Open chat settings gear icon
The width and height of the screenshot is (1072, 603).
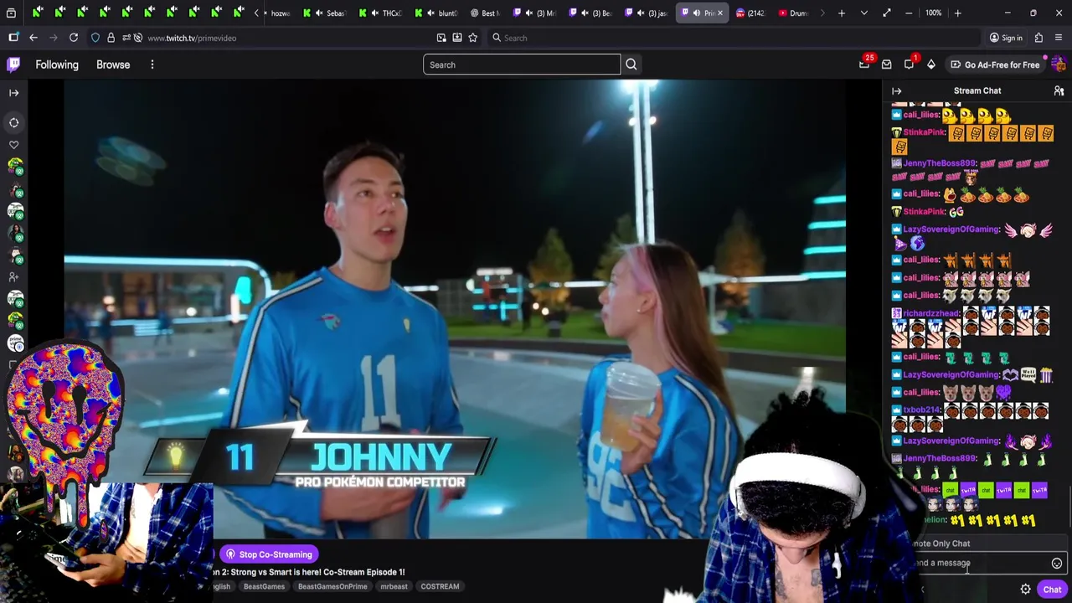1025,590
